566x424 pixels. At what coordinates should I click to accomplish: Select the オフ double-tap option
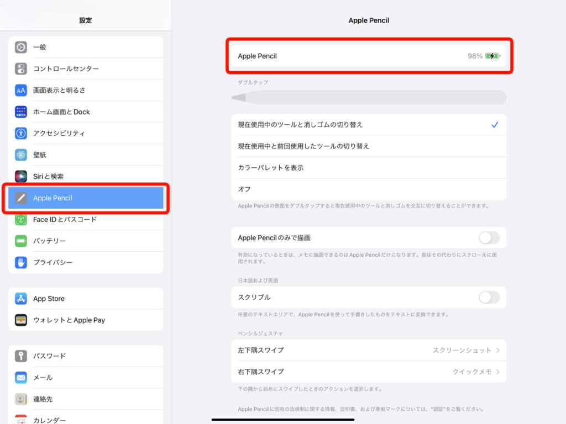(x=369, y=189)
